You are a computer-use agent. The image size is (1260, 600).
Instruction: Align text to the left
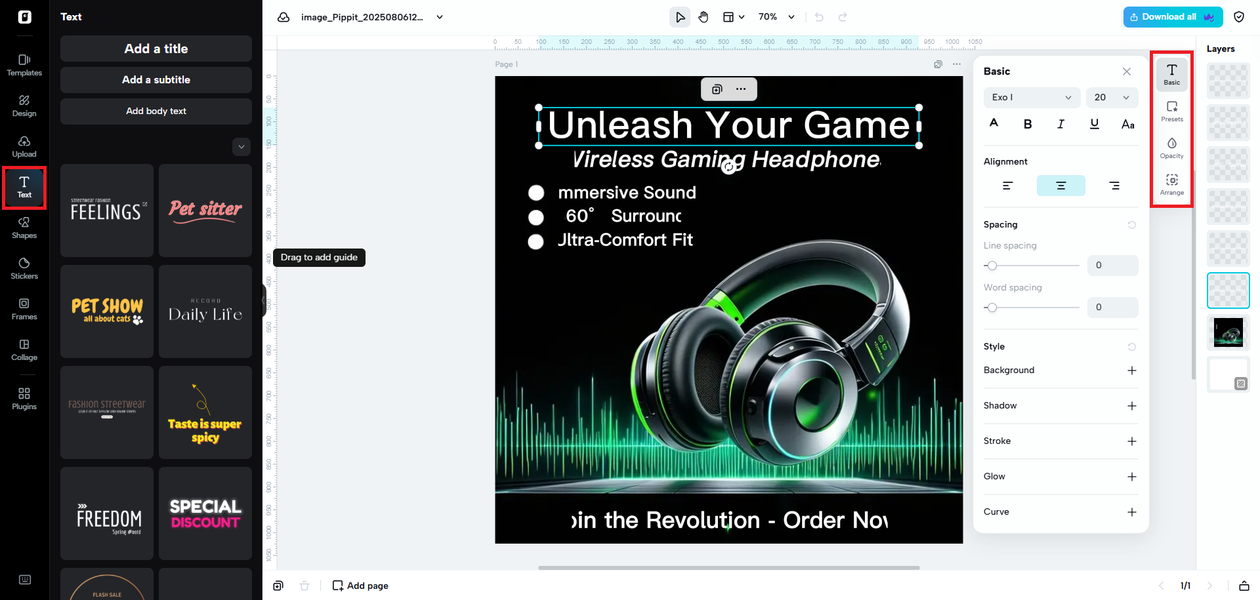tap(1008, 186)
